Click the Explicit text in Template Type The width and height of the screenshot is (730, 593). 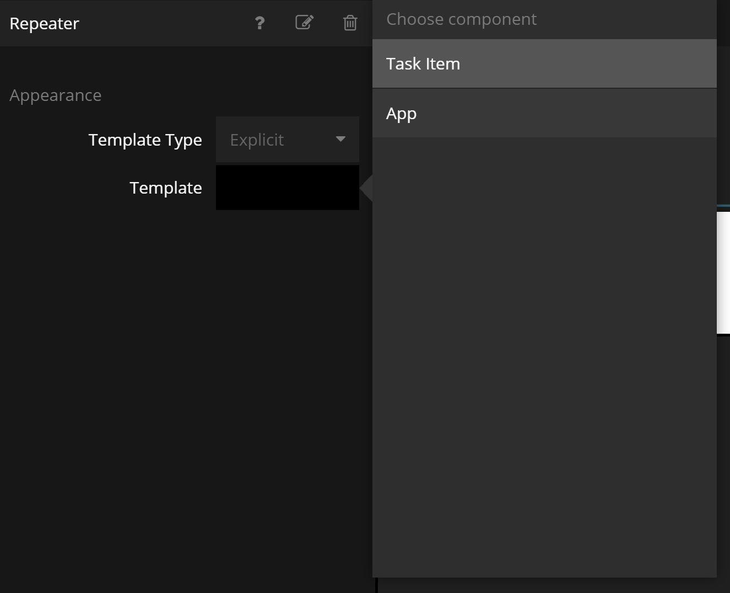tap(257, 140)
